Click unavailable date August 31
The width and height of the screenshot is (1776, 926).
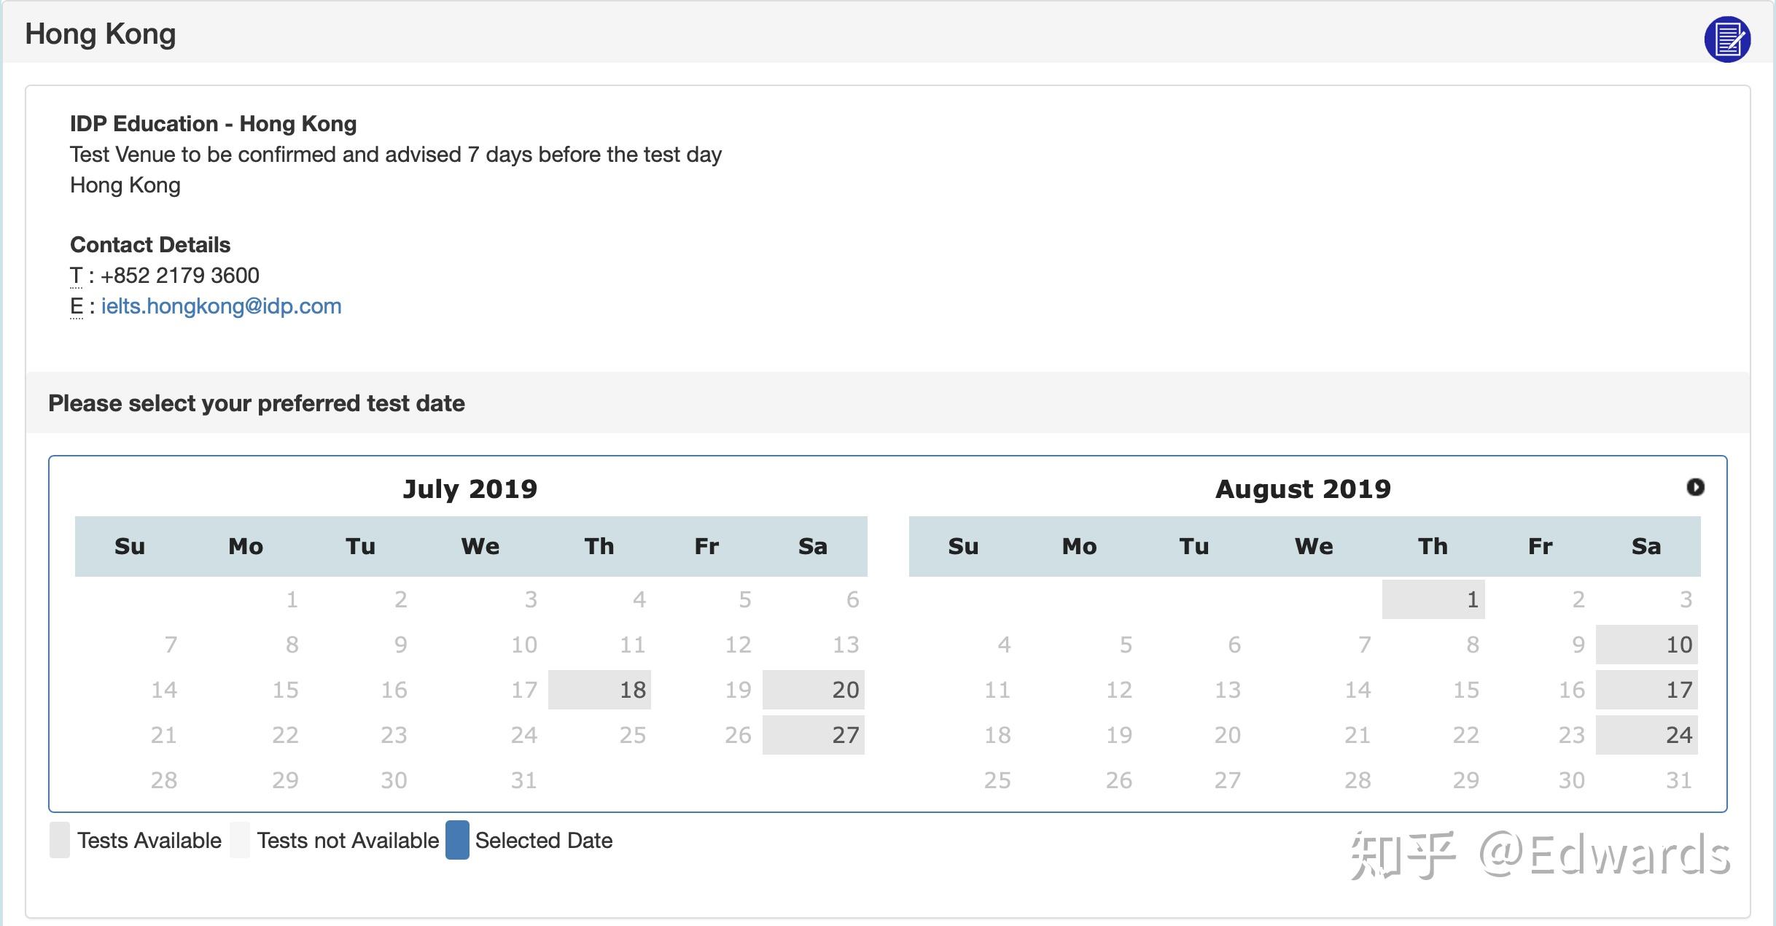[x=1678, y=780]
